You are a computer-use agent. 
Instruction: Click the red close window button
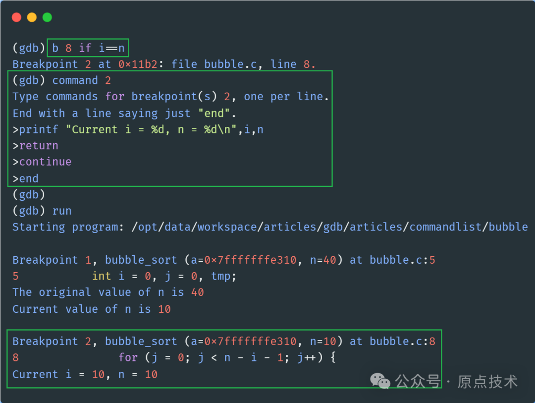(16, 17)
